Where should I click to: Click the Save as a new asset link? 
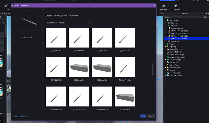(x=20, y=116)
